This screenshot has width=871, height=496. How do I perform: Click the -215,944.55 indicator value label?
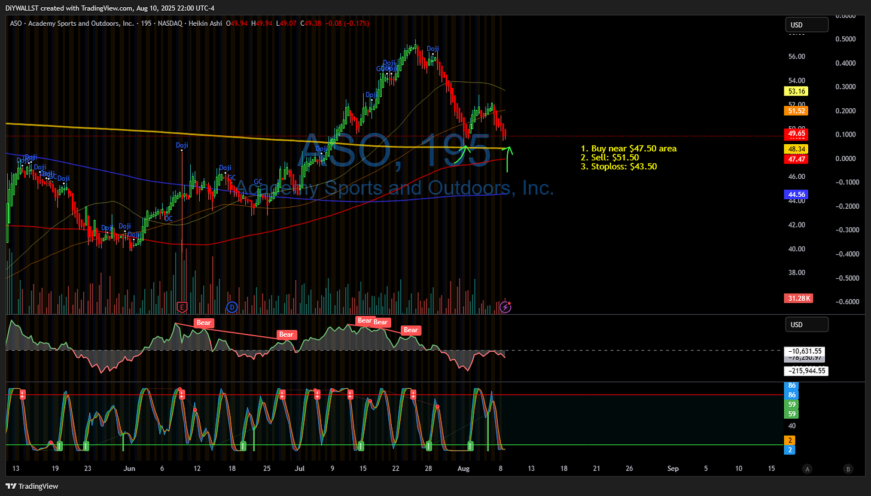coord(806,371)
